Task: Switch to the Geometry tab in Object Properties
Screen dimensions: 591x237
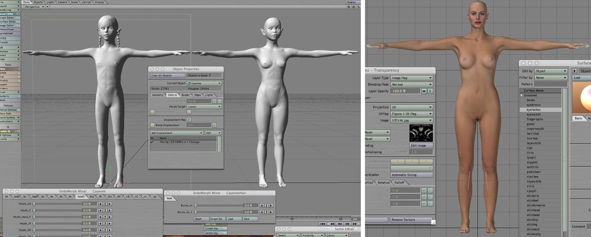Action: coord(158,95)
